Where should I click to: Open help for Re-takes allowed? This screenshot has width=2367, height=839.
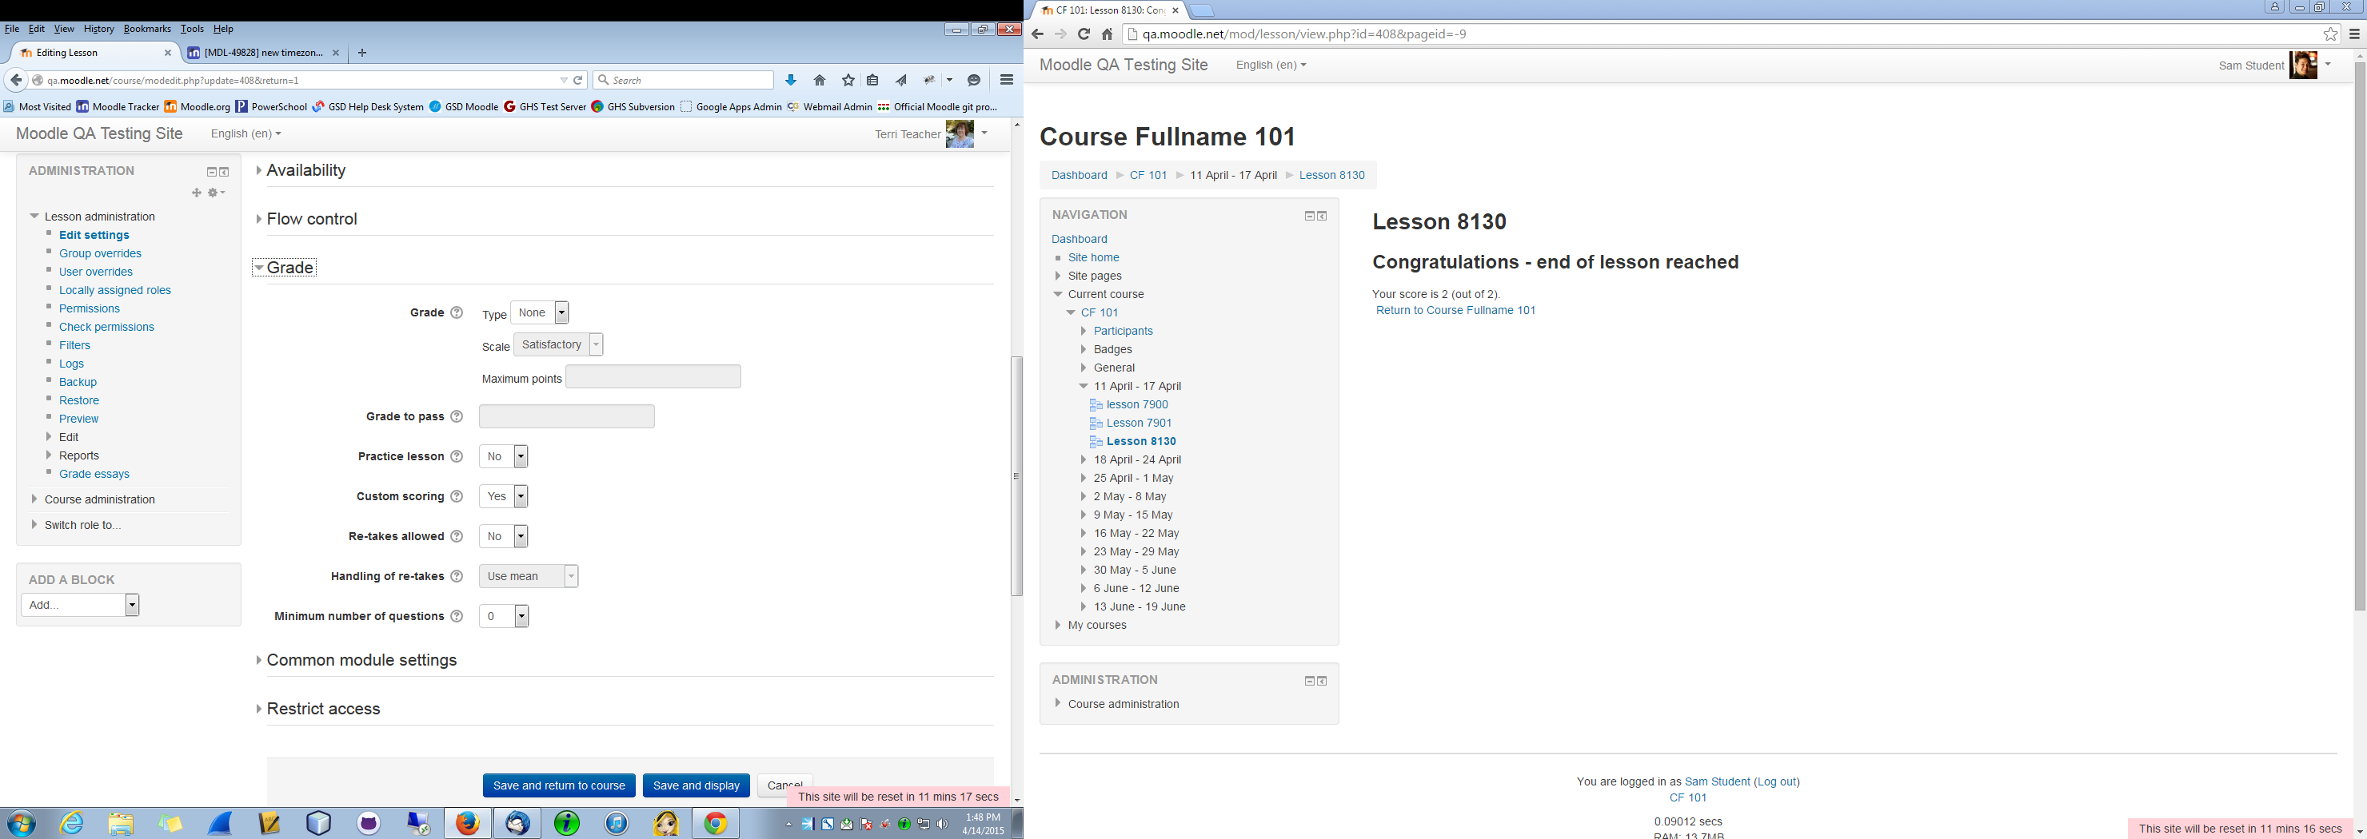457,536
